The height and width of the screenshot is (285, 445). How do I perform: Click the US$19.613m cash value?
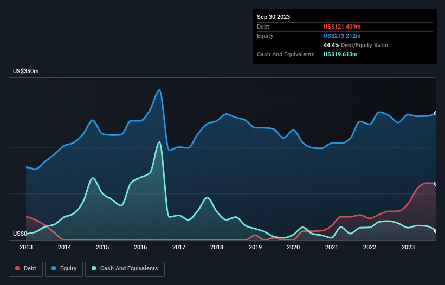click(x=340, y=54)
